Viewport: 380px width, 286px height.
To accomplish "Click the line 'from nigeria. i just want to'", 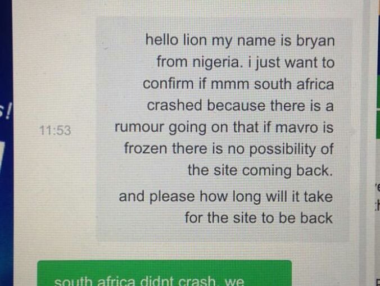I will click(246, 62).
